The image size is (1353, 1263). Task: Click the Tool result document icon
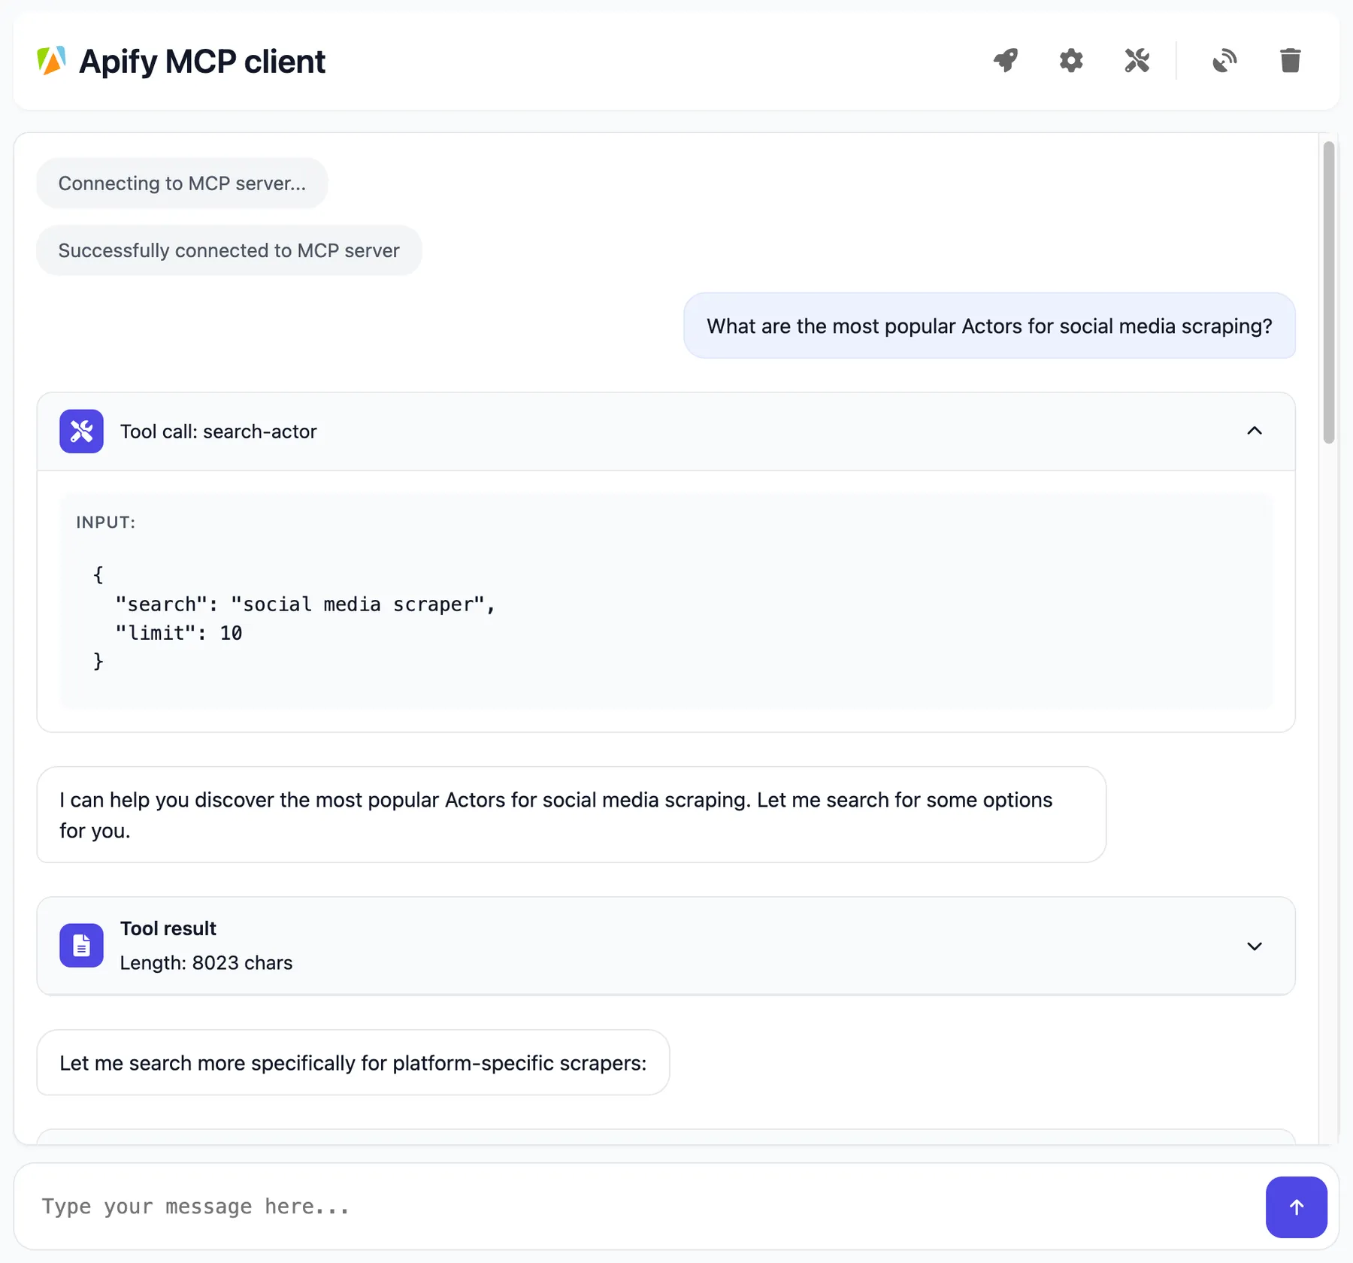(81, 946)
